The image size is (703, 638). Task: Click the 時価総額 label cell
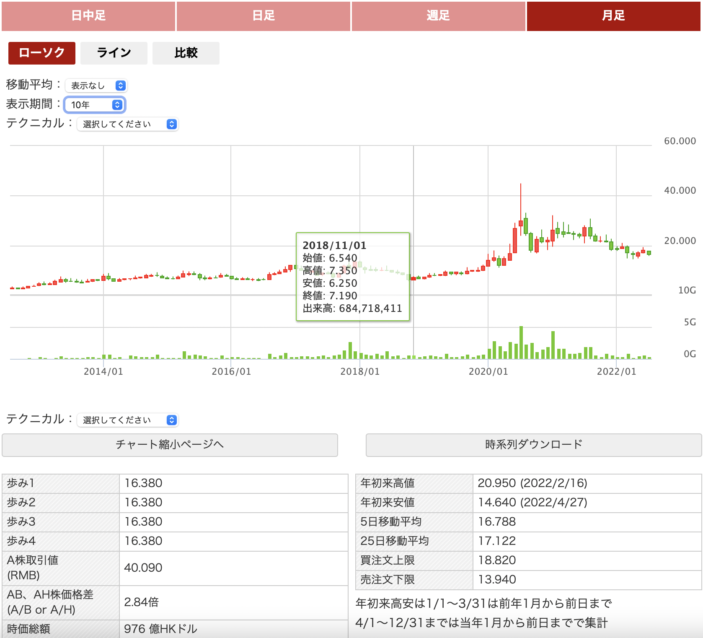(61, 629)
